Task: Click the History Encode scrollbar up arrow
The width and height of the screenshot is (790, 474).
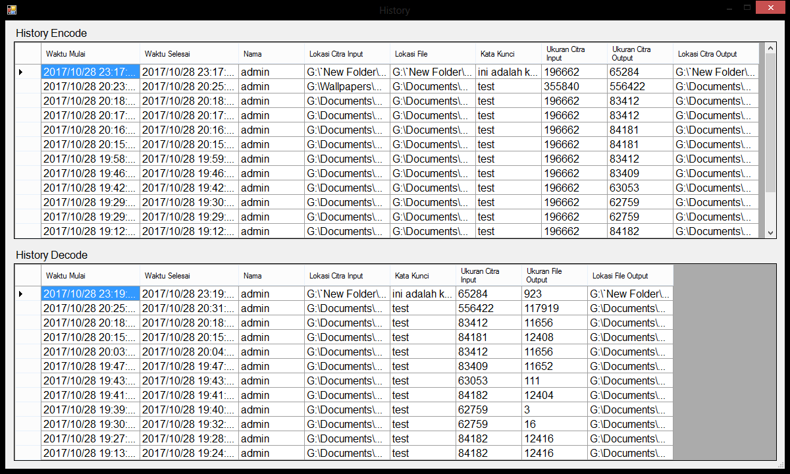Action: (770, 48)
